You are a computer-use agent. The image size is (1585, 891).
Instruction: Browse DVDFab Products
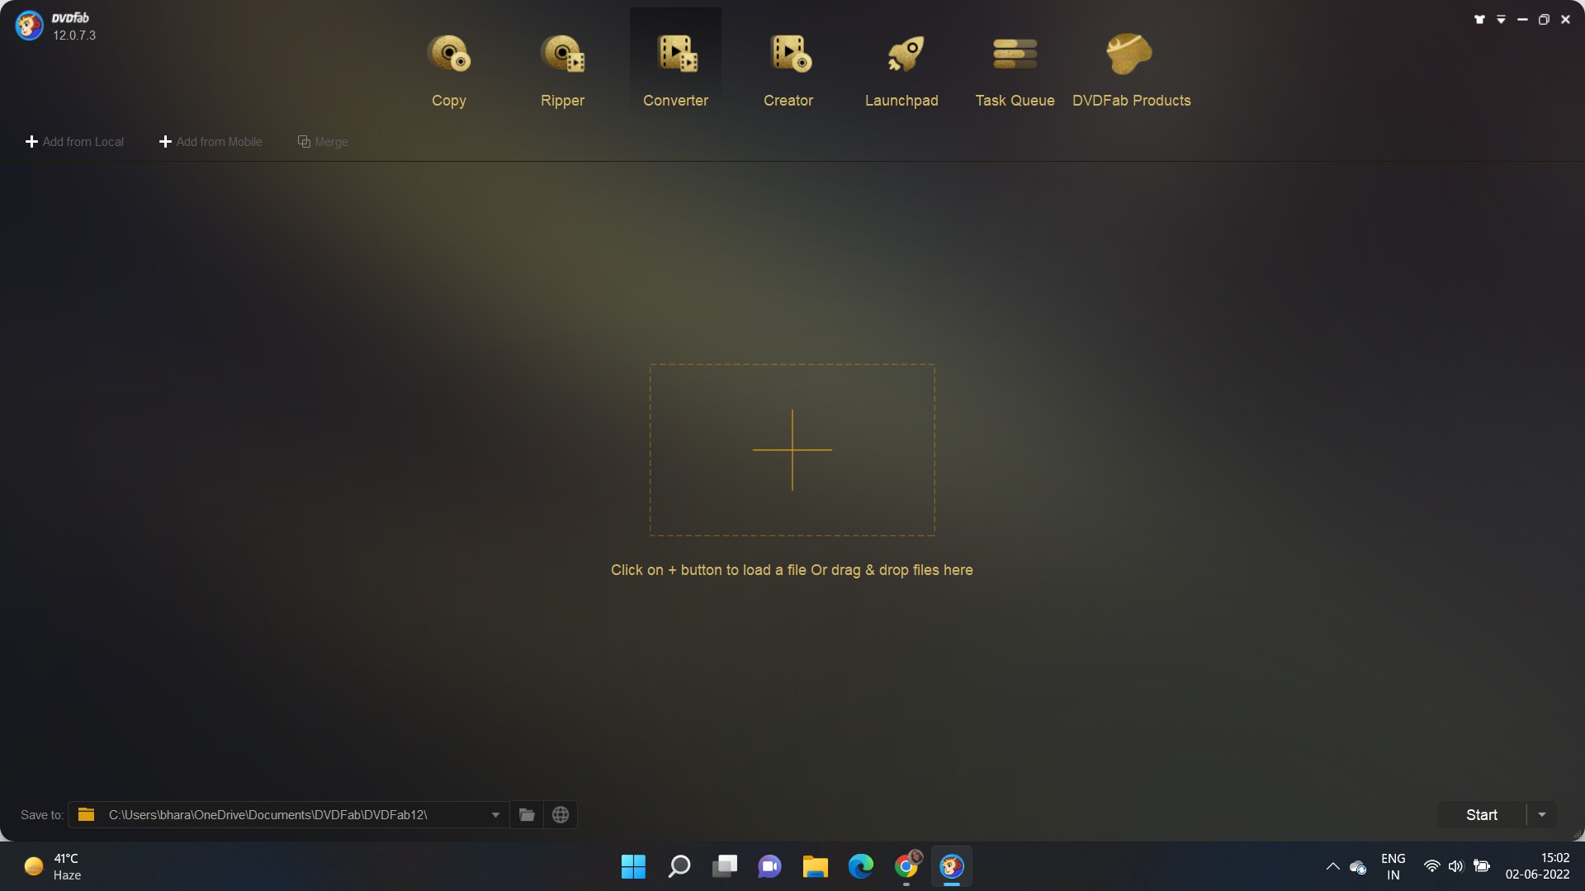coord(1132,70)
